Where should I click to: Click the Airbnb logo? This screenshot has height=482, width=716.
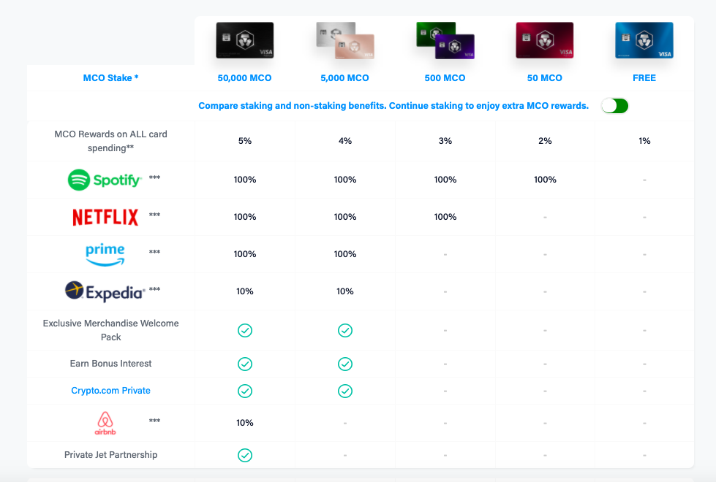point(105,423)
